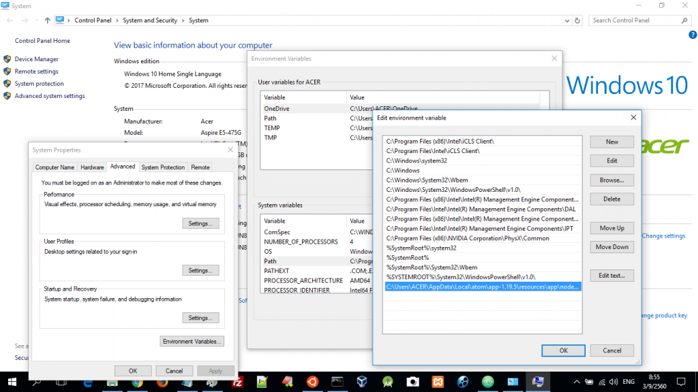This screenshot has width=698, height=392.
Task: Expand the chevron after System and Security
Action: point(183,20)
